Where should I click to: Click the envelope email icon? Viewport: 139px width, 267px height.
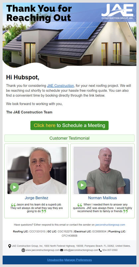[62, 250]
